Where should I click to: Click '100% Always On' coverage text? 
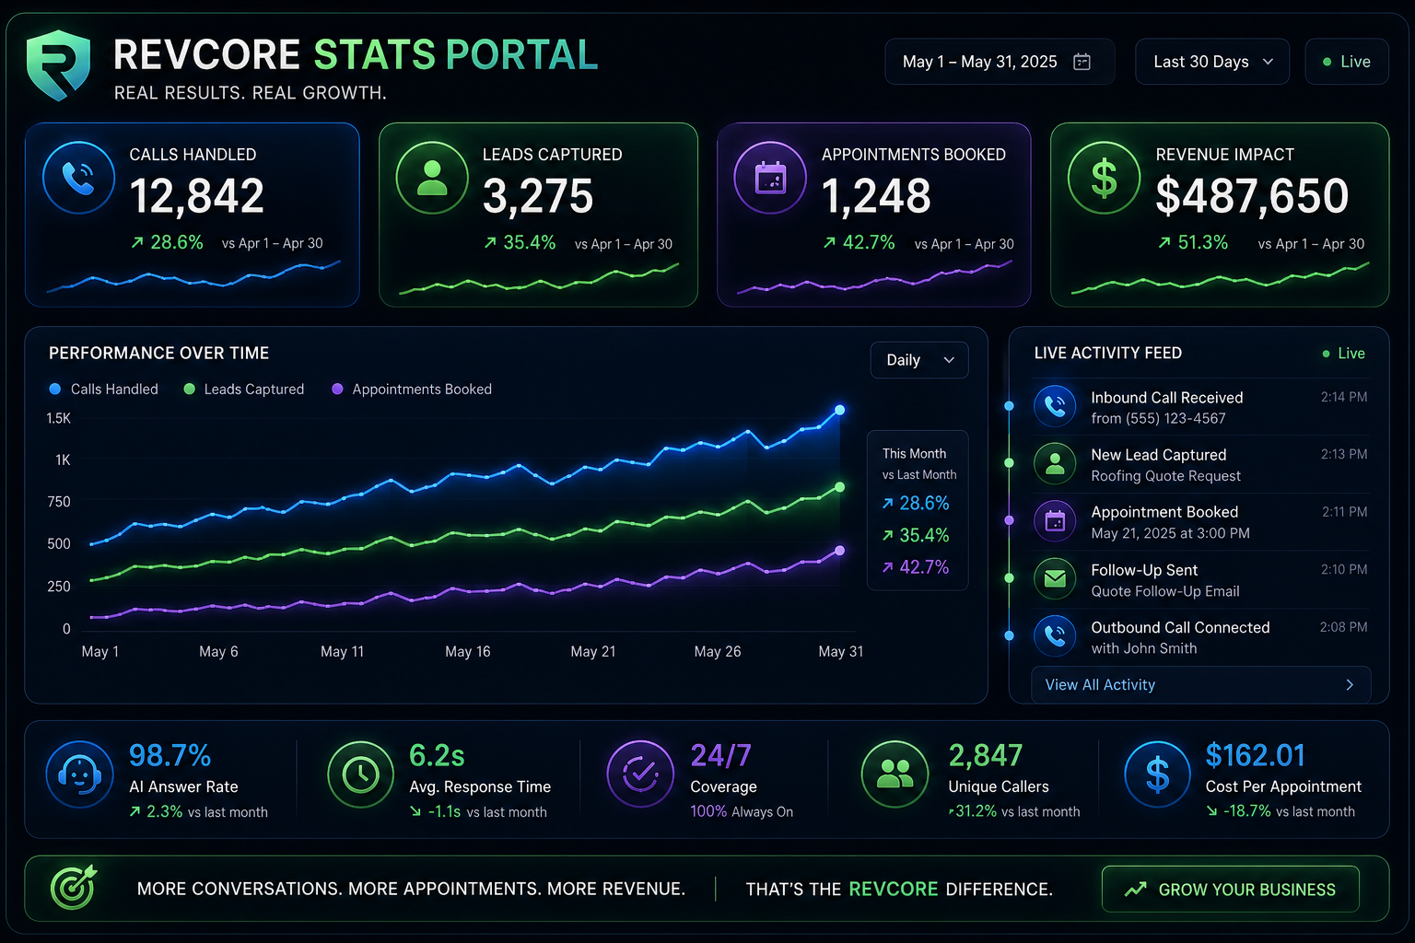tap(742, 811)
